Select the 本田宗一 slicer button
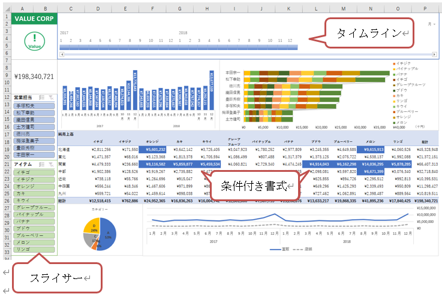Screen dimensions: 442x294 [x=34, y=155]
